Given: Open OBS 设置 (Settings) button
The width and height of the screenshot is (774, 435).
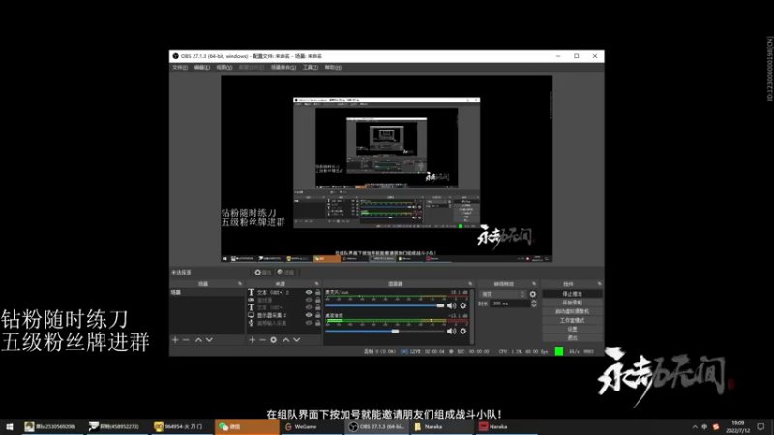Looking at the screenshot, I should [x=572, y=329].
